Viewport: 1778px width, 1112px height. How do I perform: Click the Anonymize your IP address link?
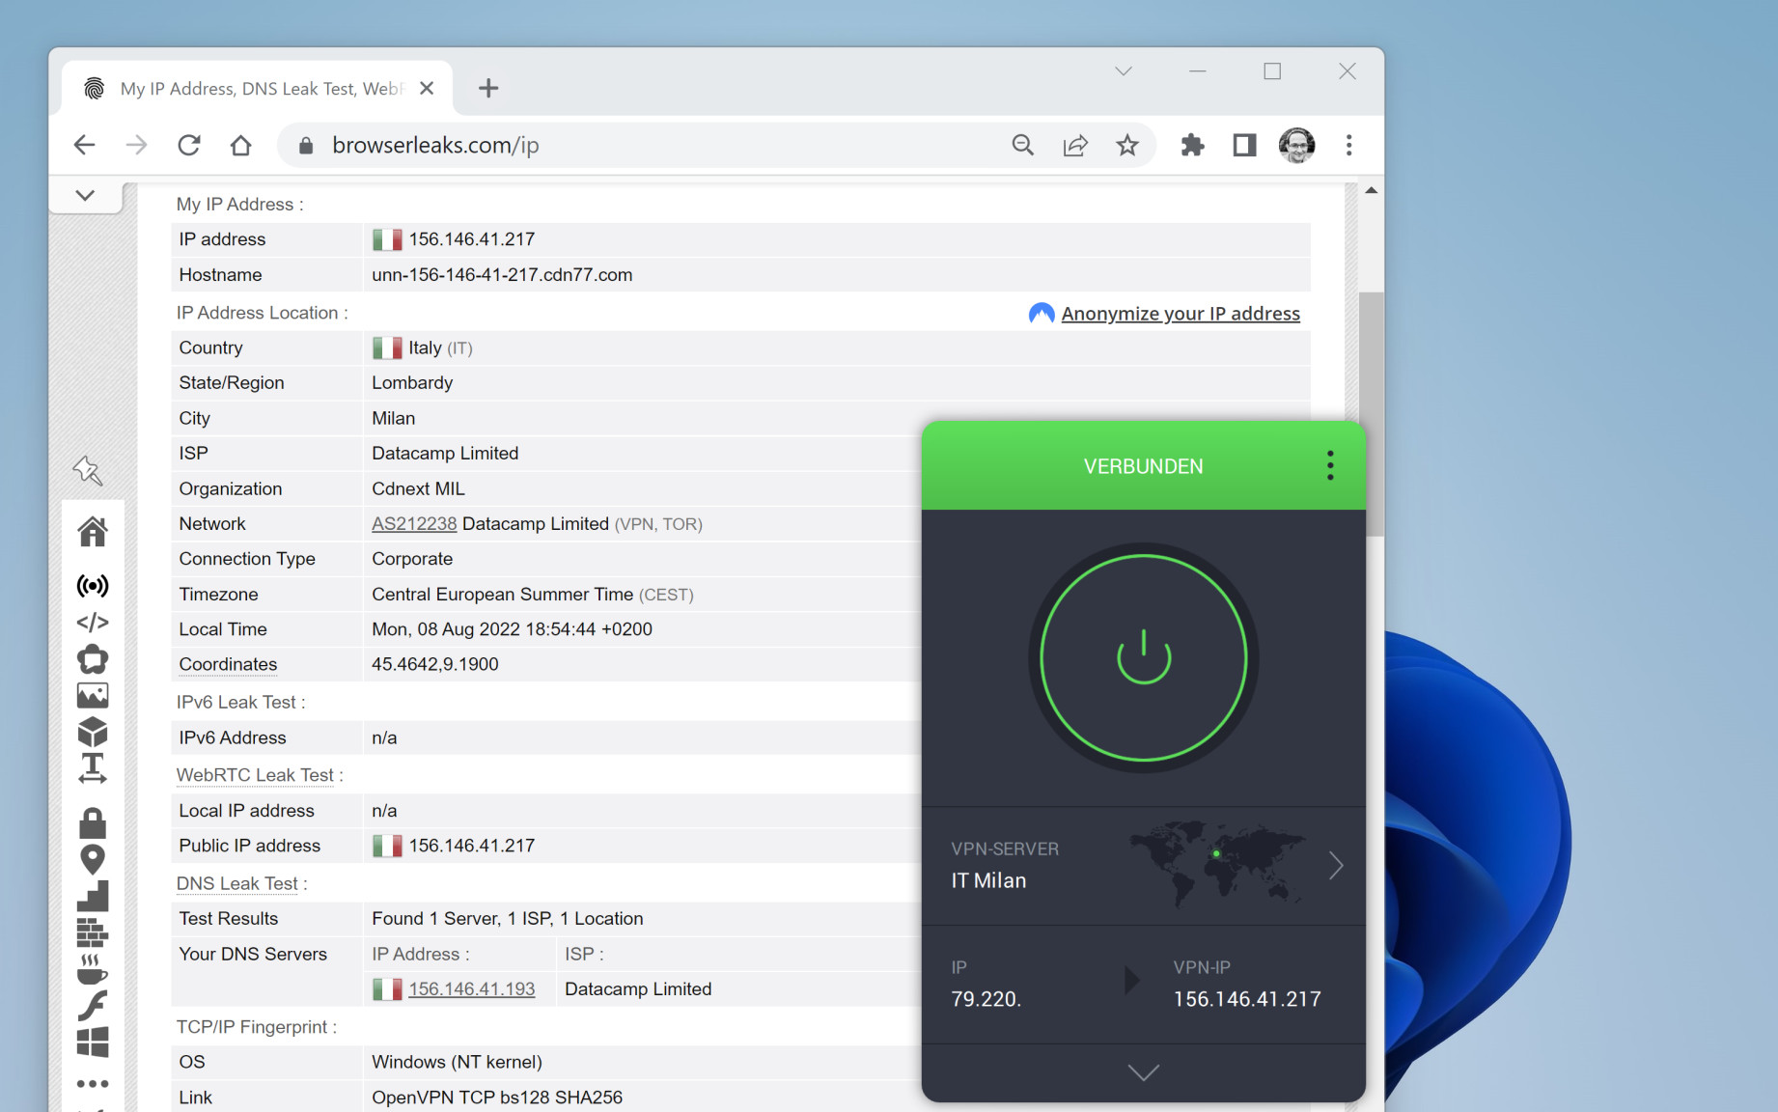coord(1181,314)
